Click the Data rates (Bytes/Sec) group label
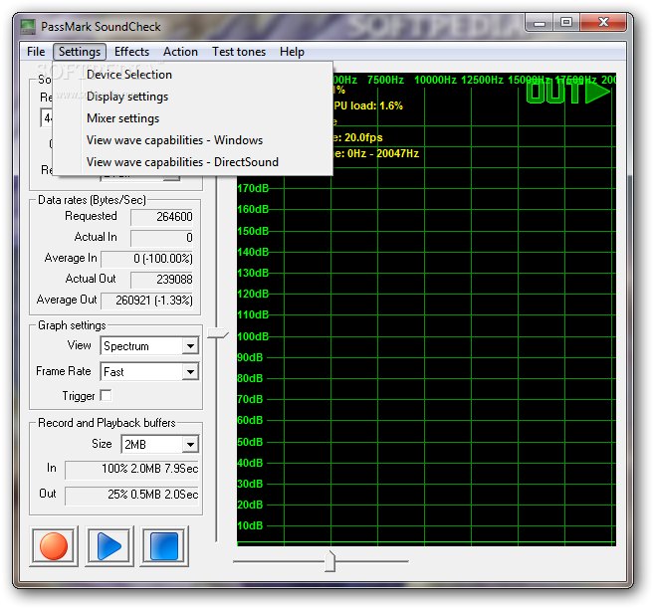This screenshot has width=654, height=609. click(92, 200)
